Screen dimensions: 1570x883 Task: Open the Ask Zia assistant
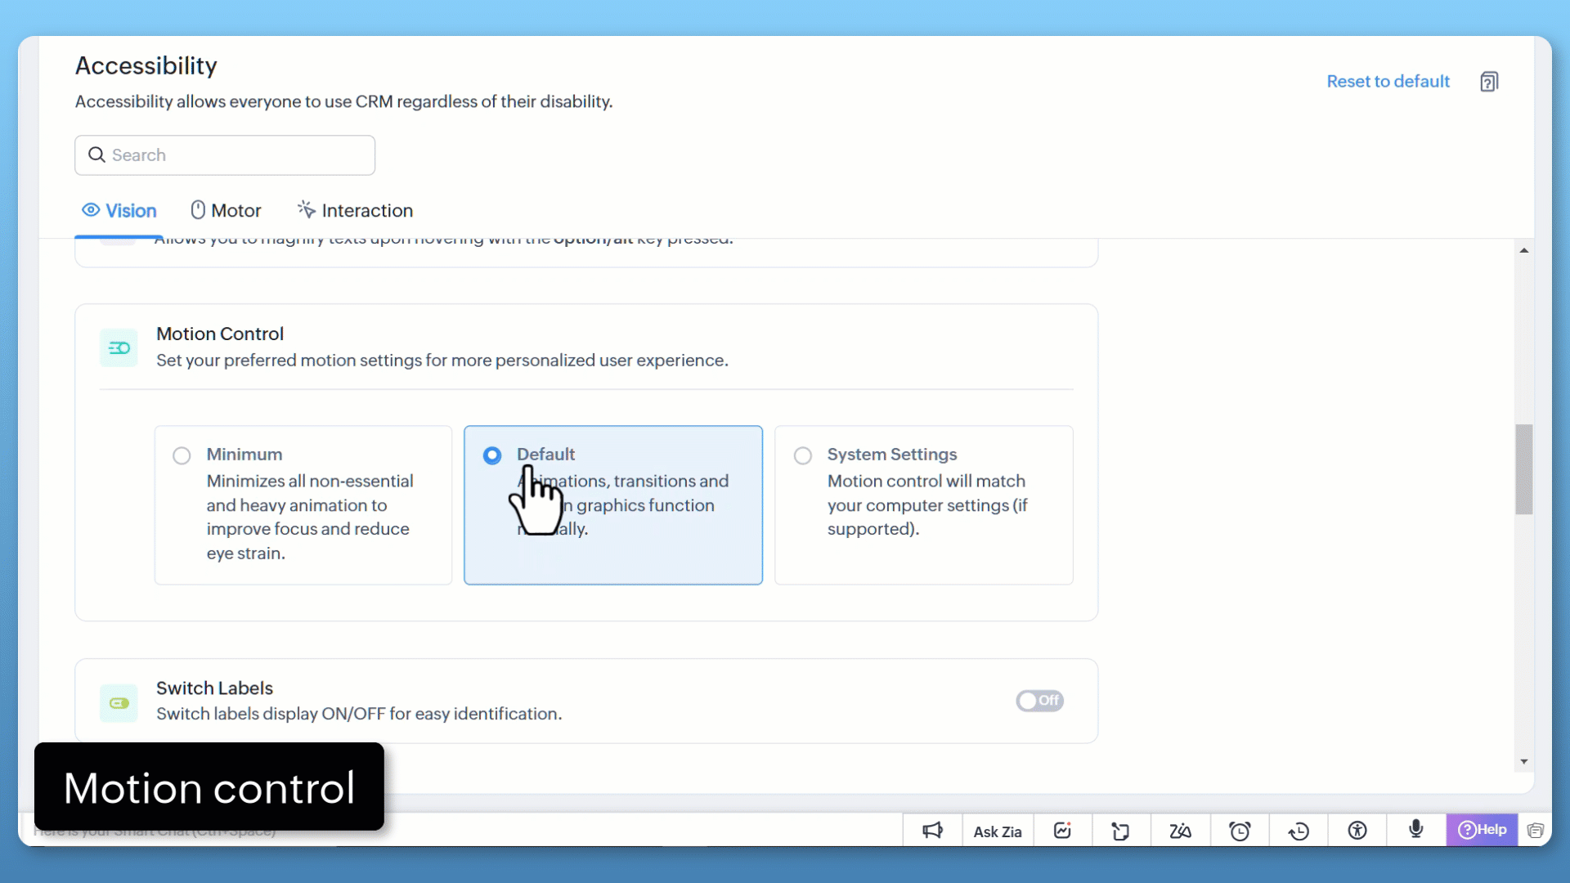[997, 831]
